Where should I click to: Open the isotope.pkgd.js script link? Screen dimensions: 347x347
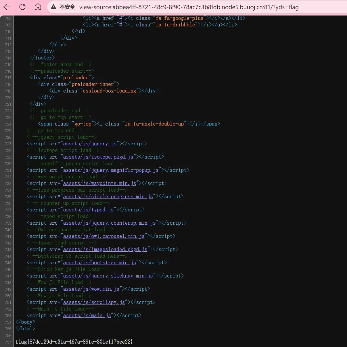point(98,157)
